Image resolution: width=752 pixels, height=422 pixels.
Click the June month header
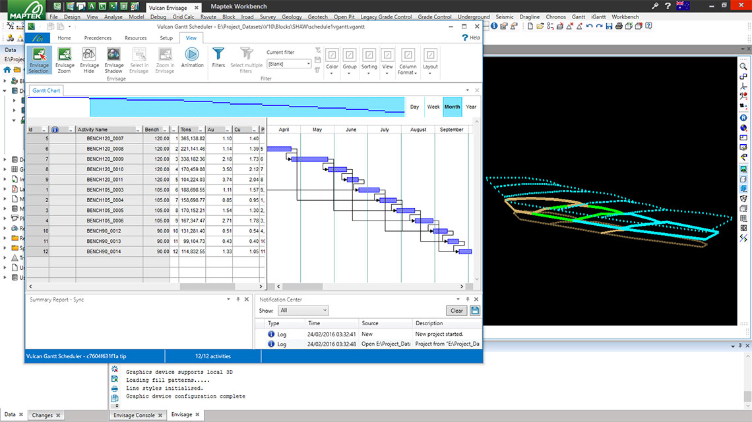(351, 130)
